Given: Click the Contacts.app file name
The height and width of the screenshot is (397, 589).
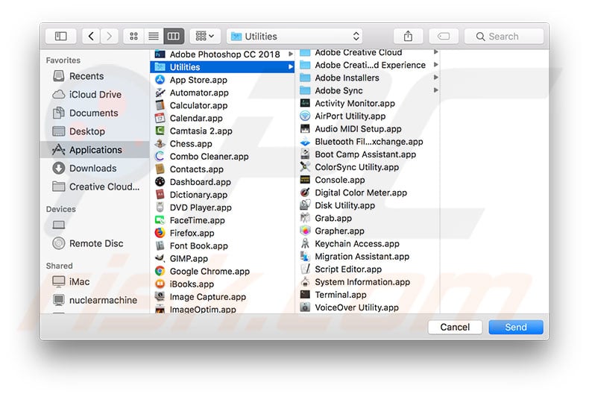Looking at the screenshot, I should coord(197,169).
